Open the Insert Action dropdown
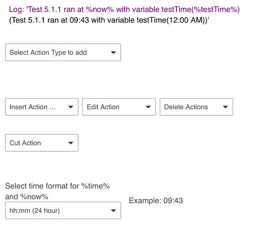 click(x=42, y=107)
